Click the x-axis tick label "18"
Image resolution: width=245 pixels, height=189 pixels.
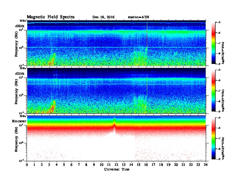click(161, 165)
